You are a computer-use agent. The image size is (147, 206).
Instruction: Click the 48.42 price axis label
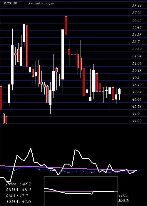coord(137,85)
